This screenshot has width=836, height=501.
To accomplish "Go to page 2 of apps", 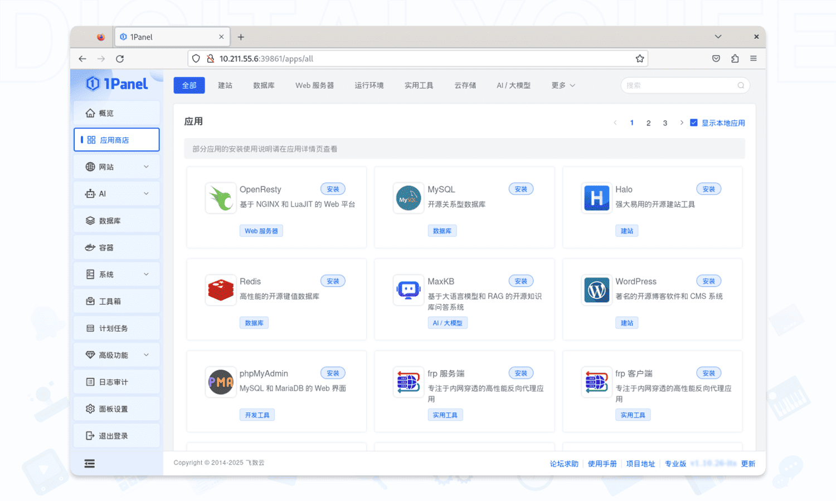I will 648,123.
